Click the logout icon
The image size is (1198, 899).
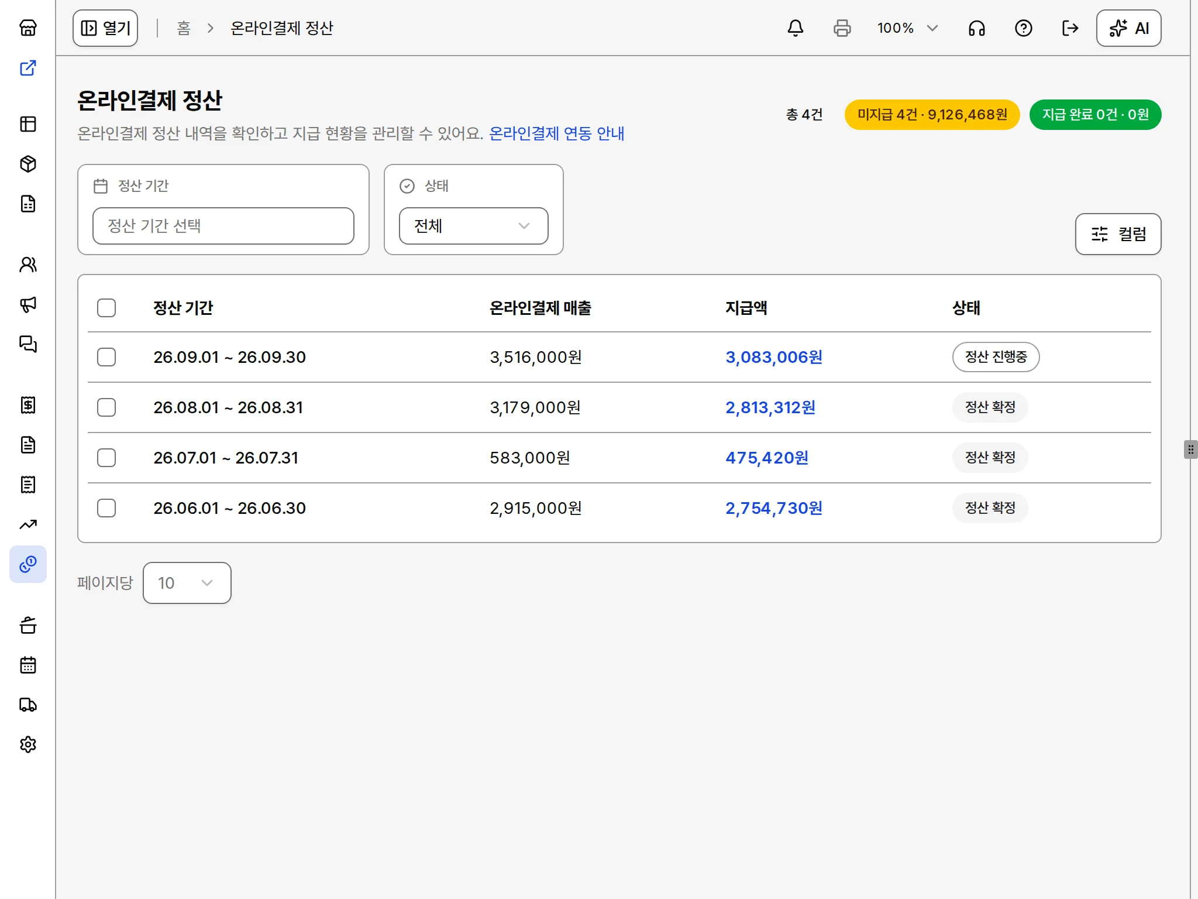tap(1070, 28)
